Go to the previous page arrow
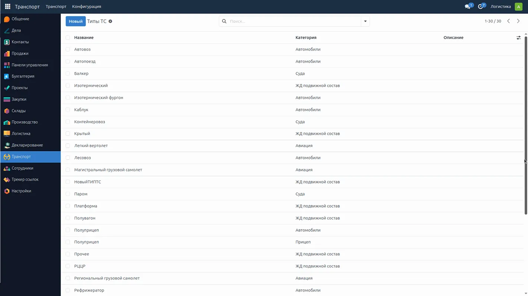Image resolution: width=528 pixels, height=296 pixels. point(509,21)
